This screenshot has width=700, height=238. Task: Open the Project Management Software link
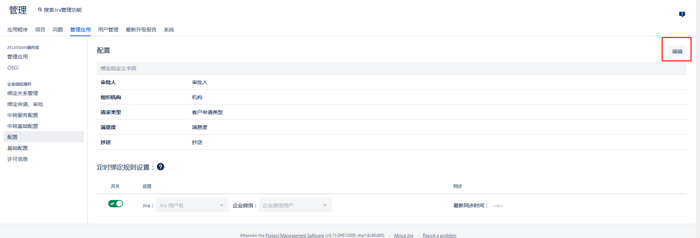[294, 235]
